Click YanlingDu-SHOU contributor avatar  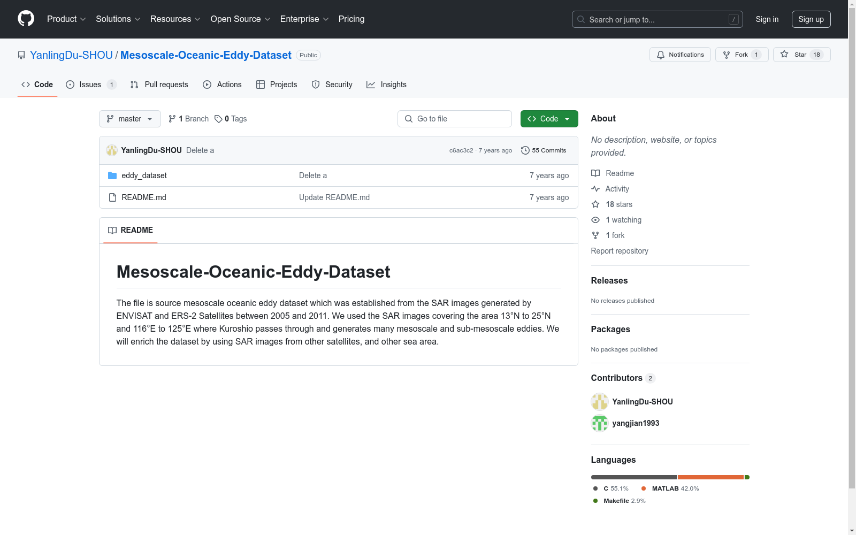tap(600, 402)
